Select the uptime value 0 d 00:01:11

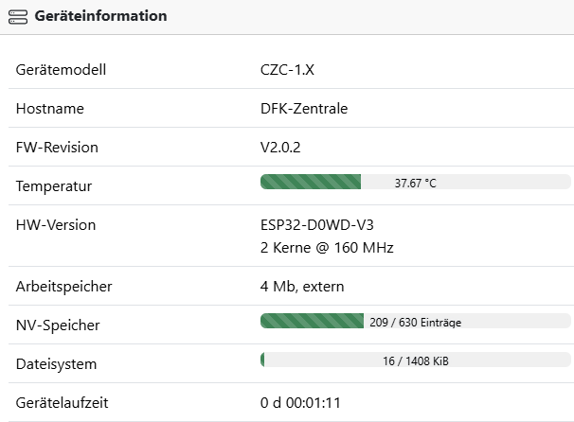(300, 403)
